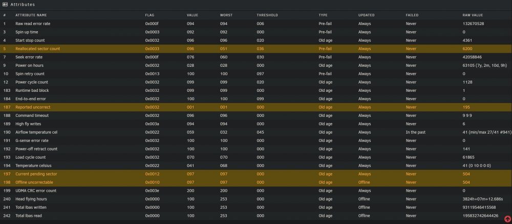Click raw value 132670528
The height and width of the screenshot is (224, 512).
(473, 24)
